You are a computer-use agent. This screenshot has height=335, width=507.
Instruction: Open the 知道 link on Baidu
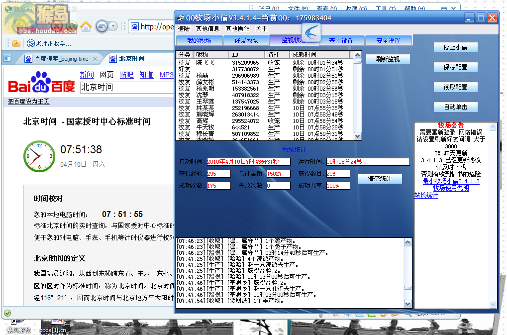146,75
